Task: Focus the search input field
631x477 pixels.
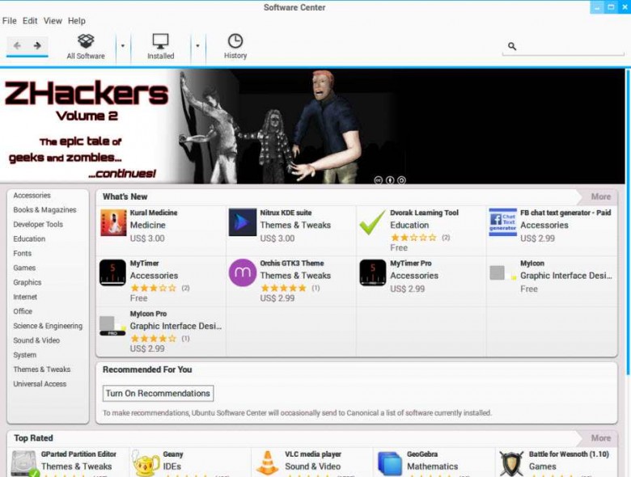Action: (x=563, y=46)
